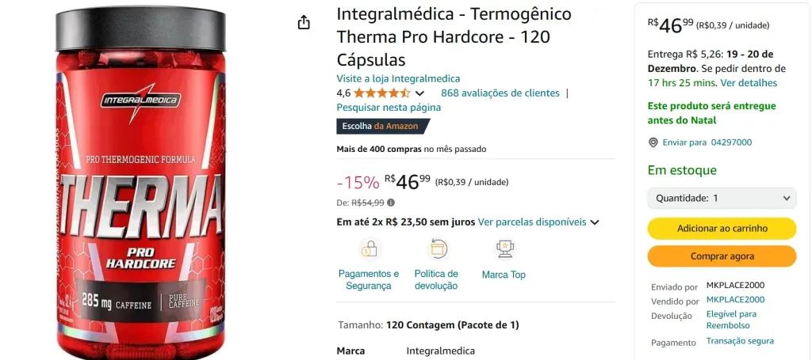Click the Therma Pro Hardcore product image

pos(140,182)
